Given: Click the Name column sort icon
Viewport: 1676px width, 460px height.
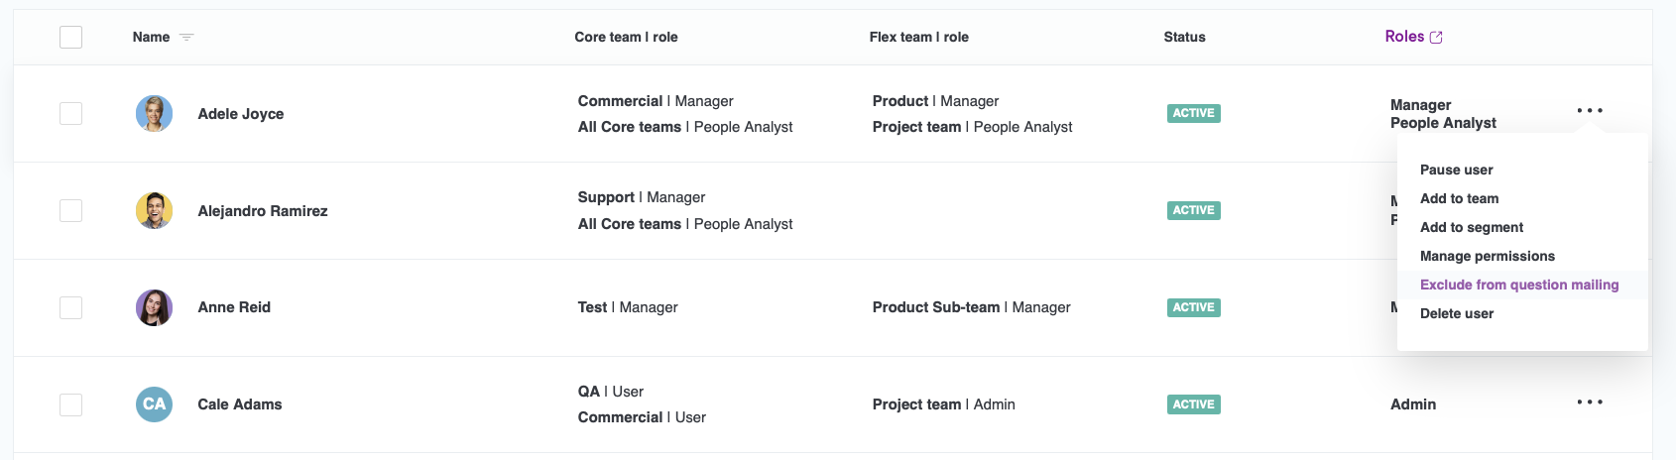Looking at the screenshot, I should pyautogui.click(x=186, y=38).
